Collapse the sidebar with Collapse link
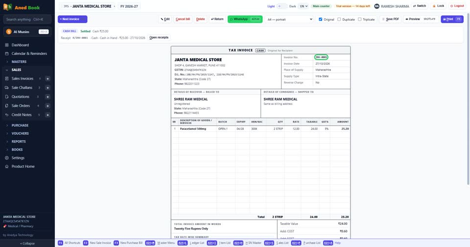The height and width of the screenshot is (247, 470). pyautogui.click(x=27, y=244)
